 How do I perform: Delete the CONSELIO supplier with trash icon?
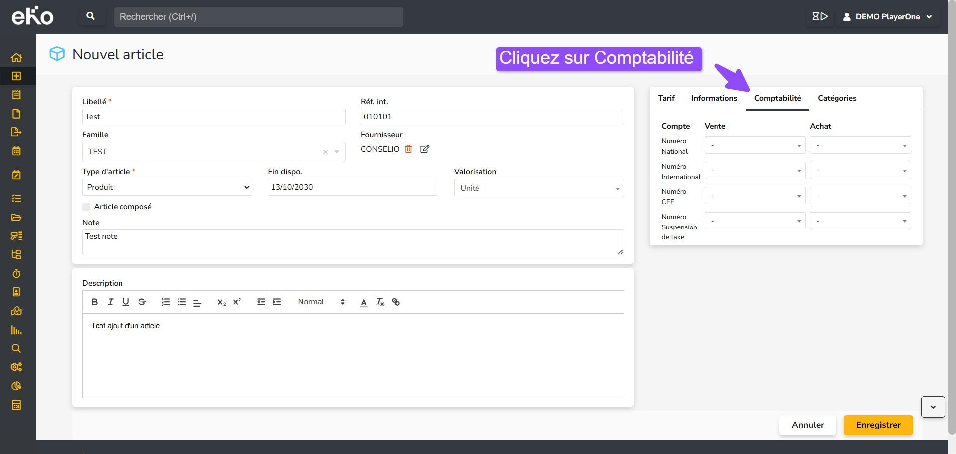(x=408, y=149)
